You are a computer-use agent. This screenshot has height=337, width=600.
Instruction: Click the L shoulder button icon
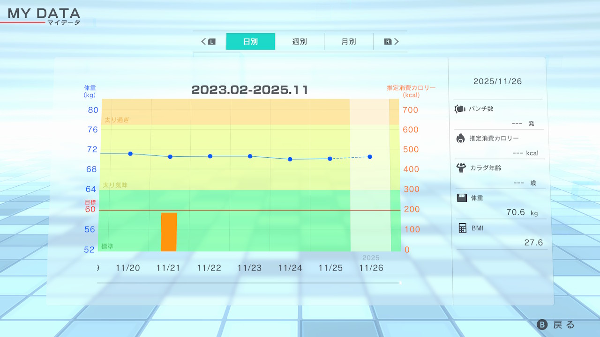(212, 42)
